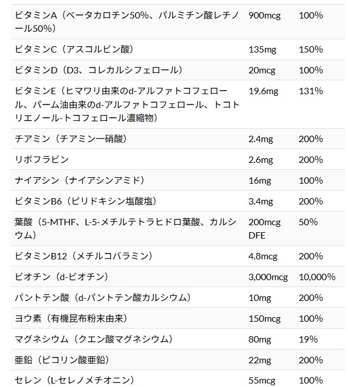Select the ナイアシン（ナイアシンアミド）label

(x=80, y=180)
